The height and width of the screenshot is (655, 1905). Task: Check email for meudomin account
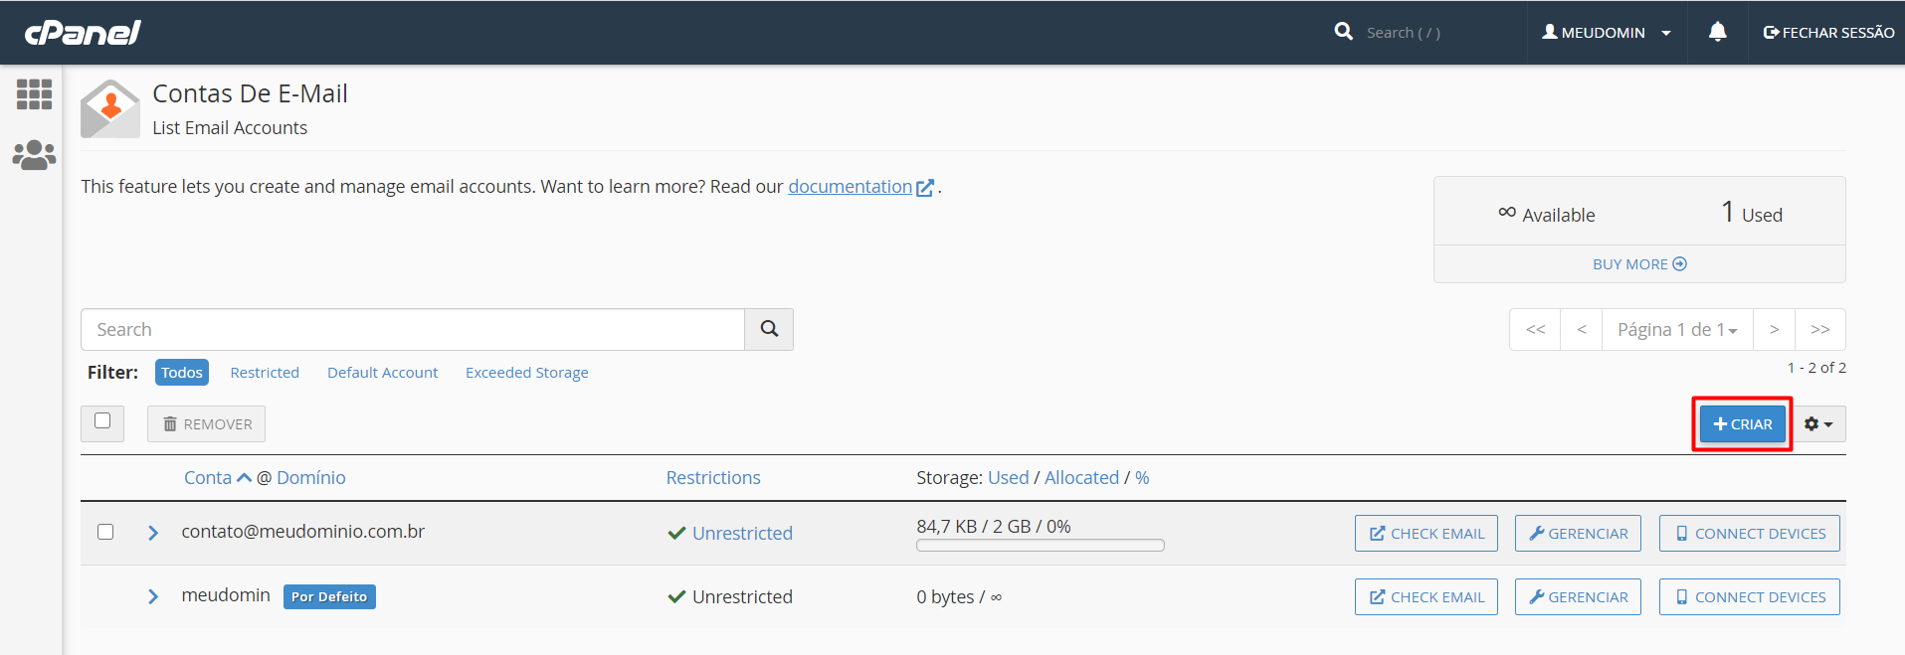pos(1427,597)
